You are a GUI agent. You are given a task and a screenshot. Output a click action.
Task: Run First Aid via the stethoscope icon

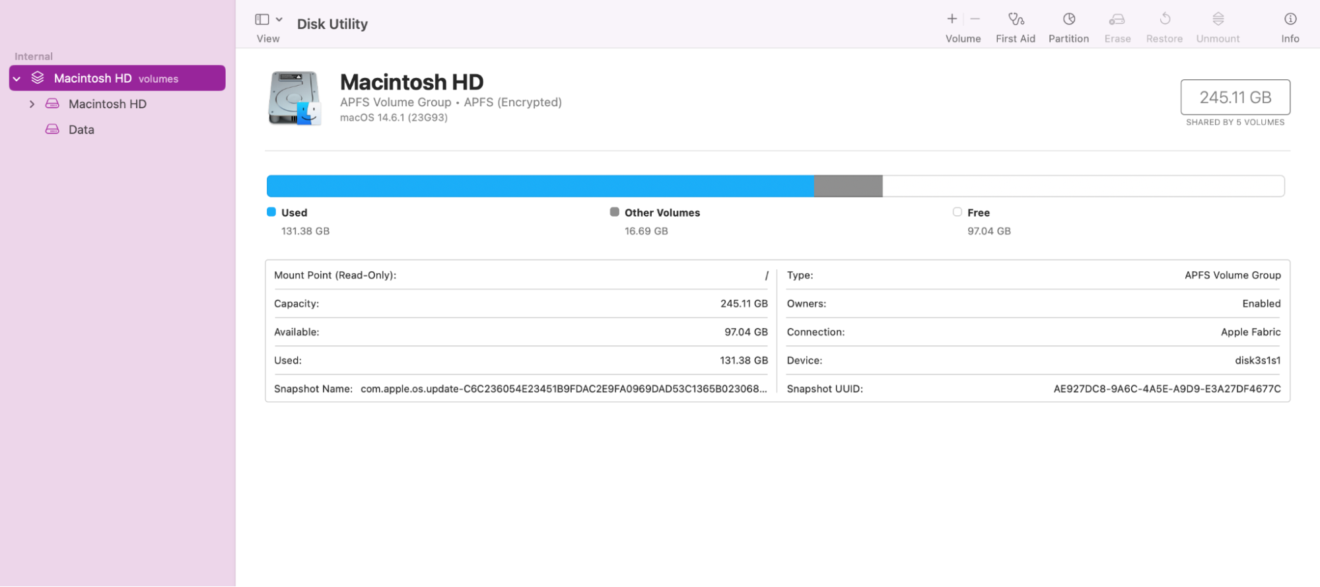(1016, 18)
